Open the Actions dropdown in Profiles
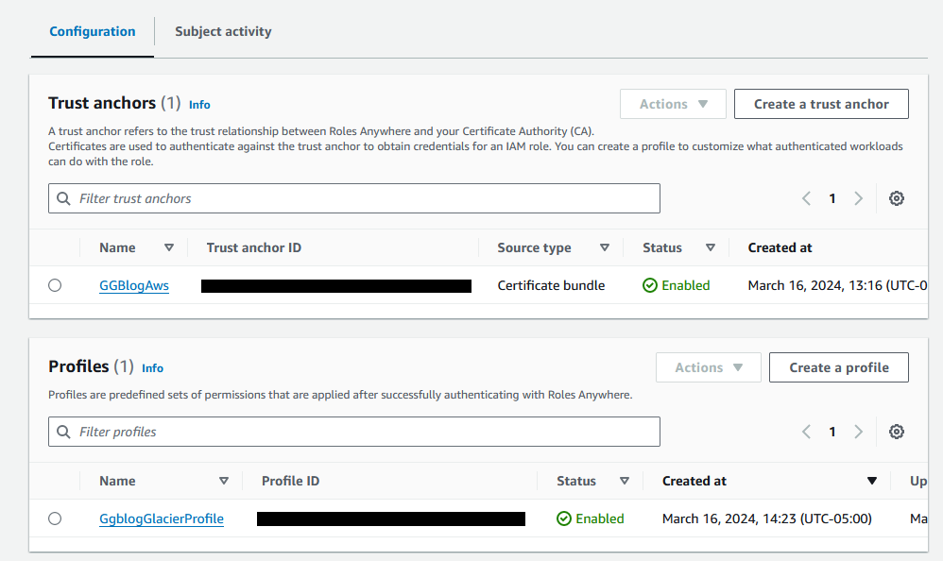The image size is (943, 561). [x=708, y=366]
